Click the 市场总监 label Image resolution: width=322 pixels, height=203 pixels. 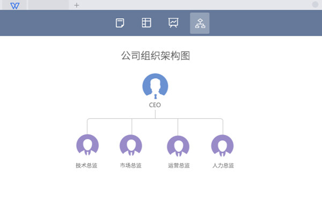click(131, 166)
